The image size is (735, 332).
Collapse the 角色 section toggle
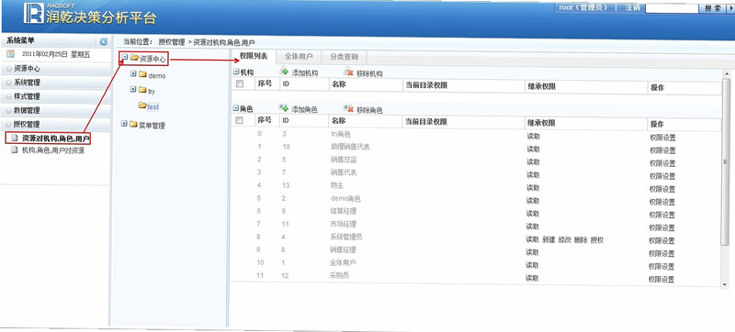236,108
